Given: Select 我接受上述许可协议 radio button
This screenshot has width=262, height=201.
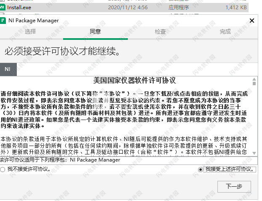Looking at the screenshot, I should click(x=201, y=170).
